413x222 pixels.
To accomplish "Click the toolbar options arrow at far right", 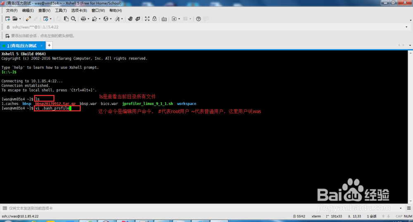I will (411, 20).
